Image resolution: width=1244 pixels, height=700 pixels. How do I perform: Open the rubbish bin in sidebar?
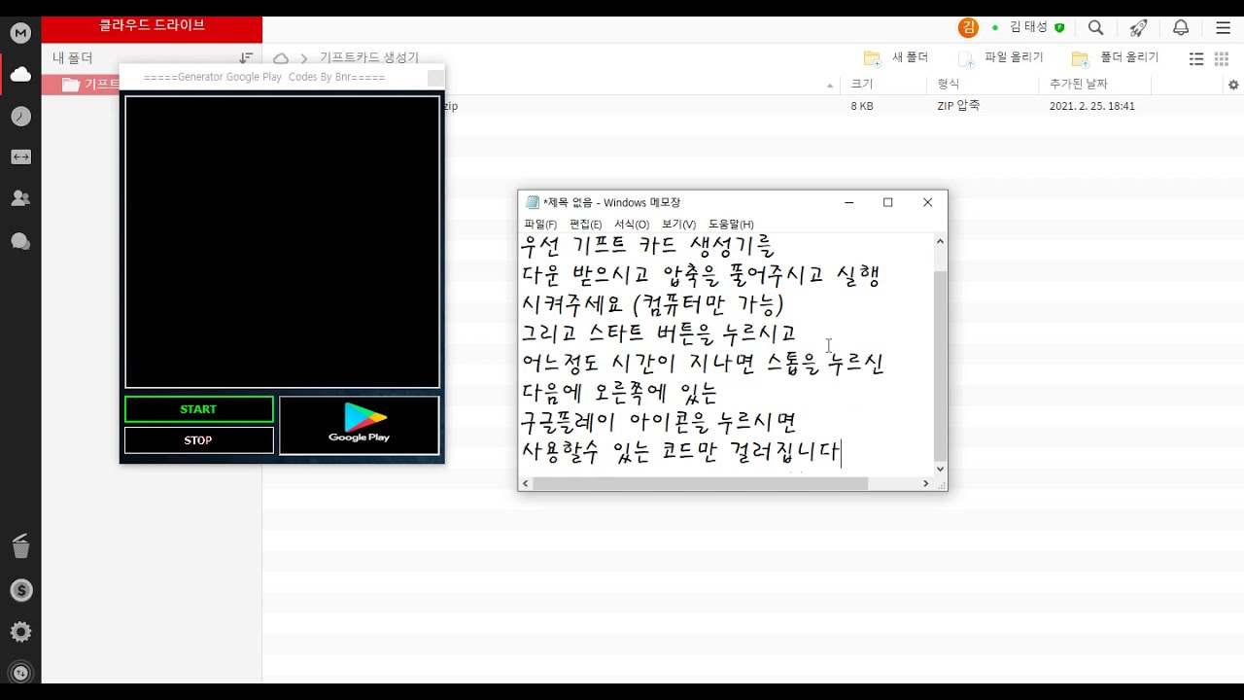click(x=20, y=546)
